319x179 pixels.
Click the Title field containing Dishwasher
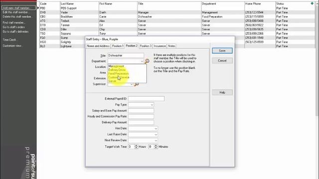click(126, 55)
